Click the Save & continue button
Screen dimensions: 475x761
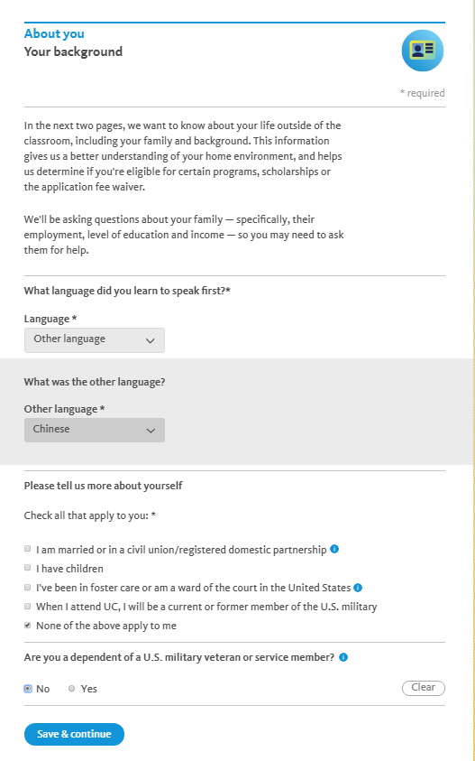74,734
